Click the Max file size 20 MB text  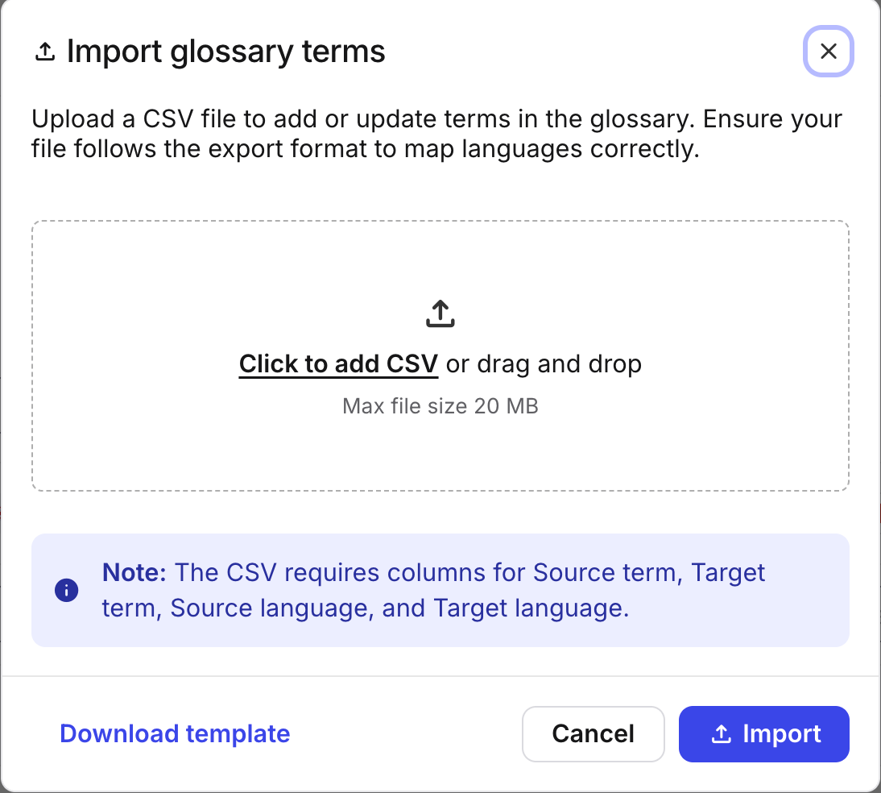click(440, 406)
